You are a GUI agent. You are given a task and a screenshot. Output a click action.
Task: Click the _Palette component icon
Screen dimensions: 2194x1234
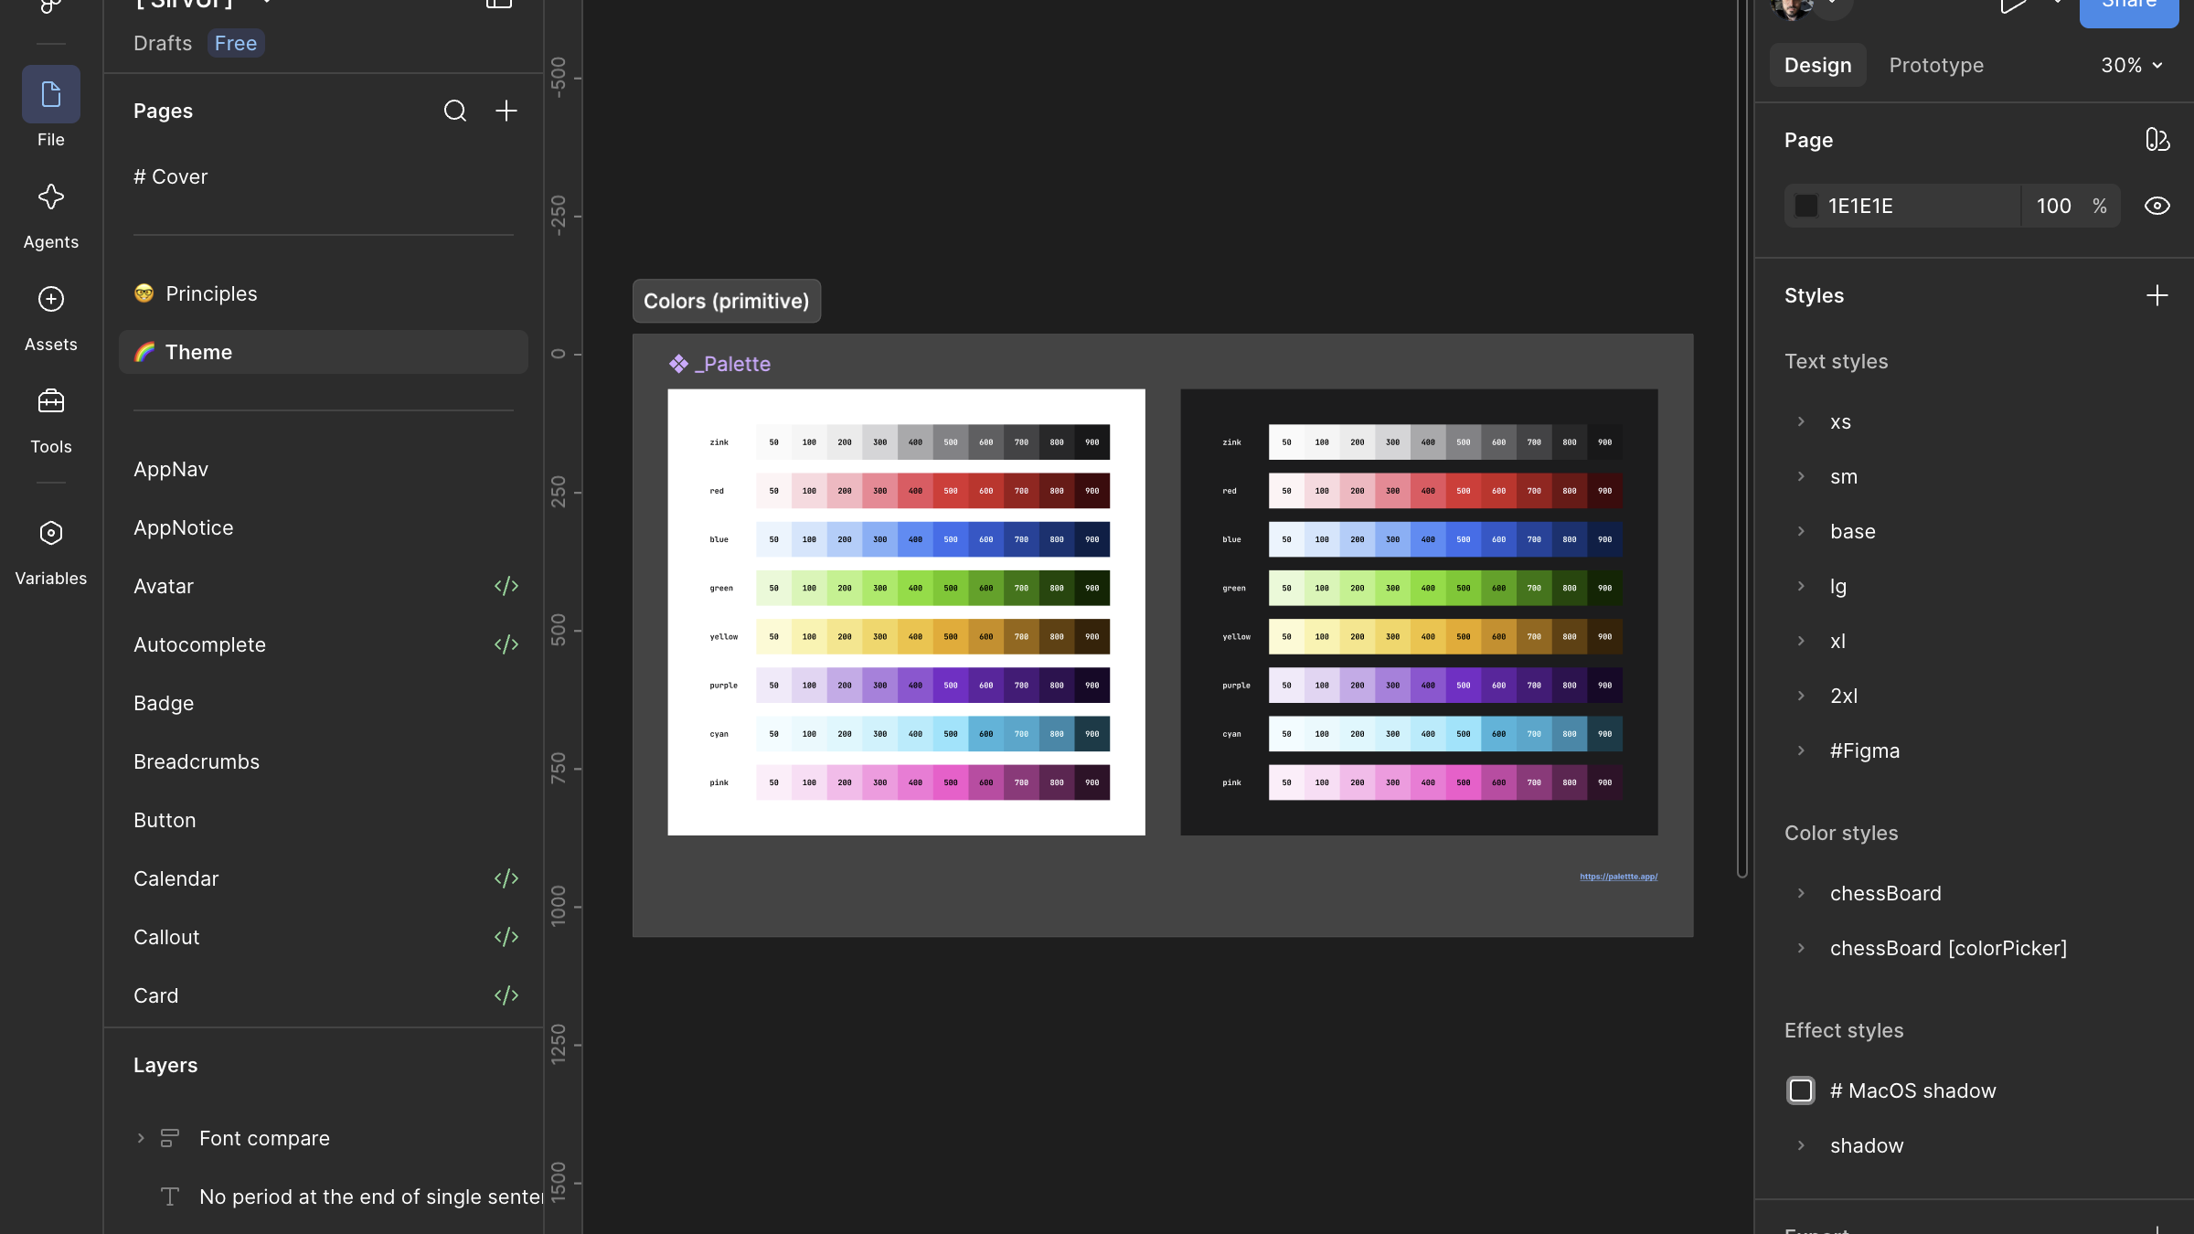pos(678,364)
